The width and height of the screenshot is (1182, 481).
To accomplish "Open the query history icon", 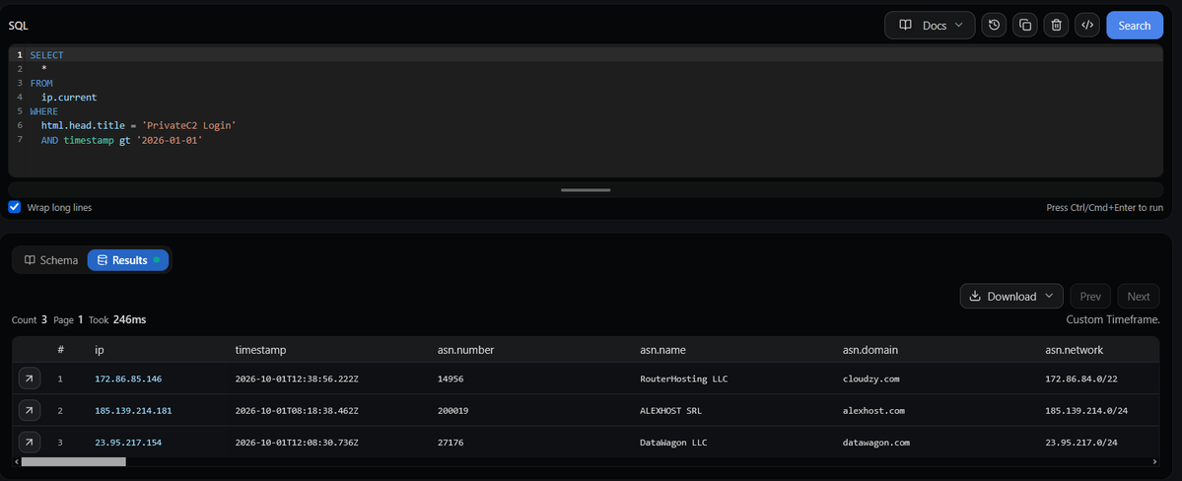I will coord(994,25).
